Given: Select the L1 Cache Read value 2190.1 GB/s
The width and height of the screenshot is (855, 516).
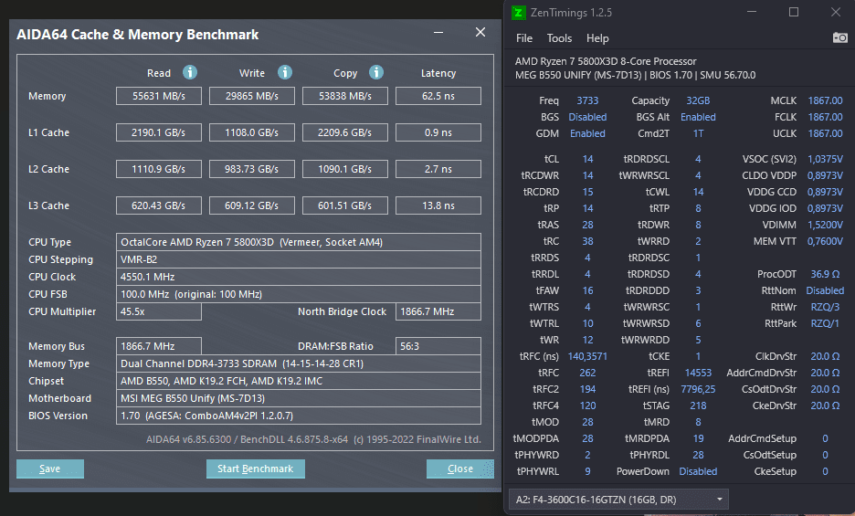Looking at the screenshot, I should coord(159,132).
